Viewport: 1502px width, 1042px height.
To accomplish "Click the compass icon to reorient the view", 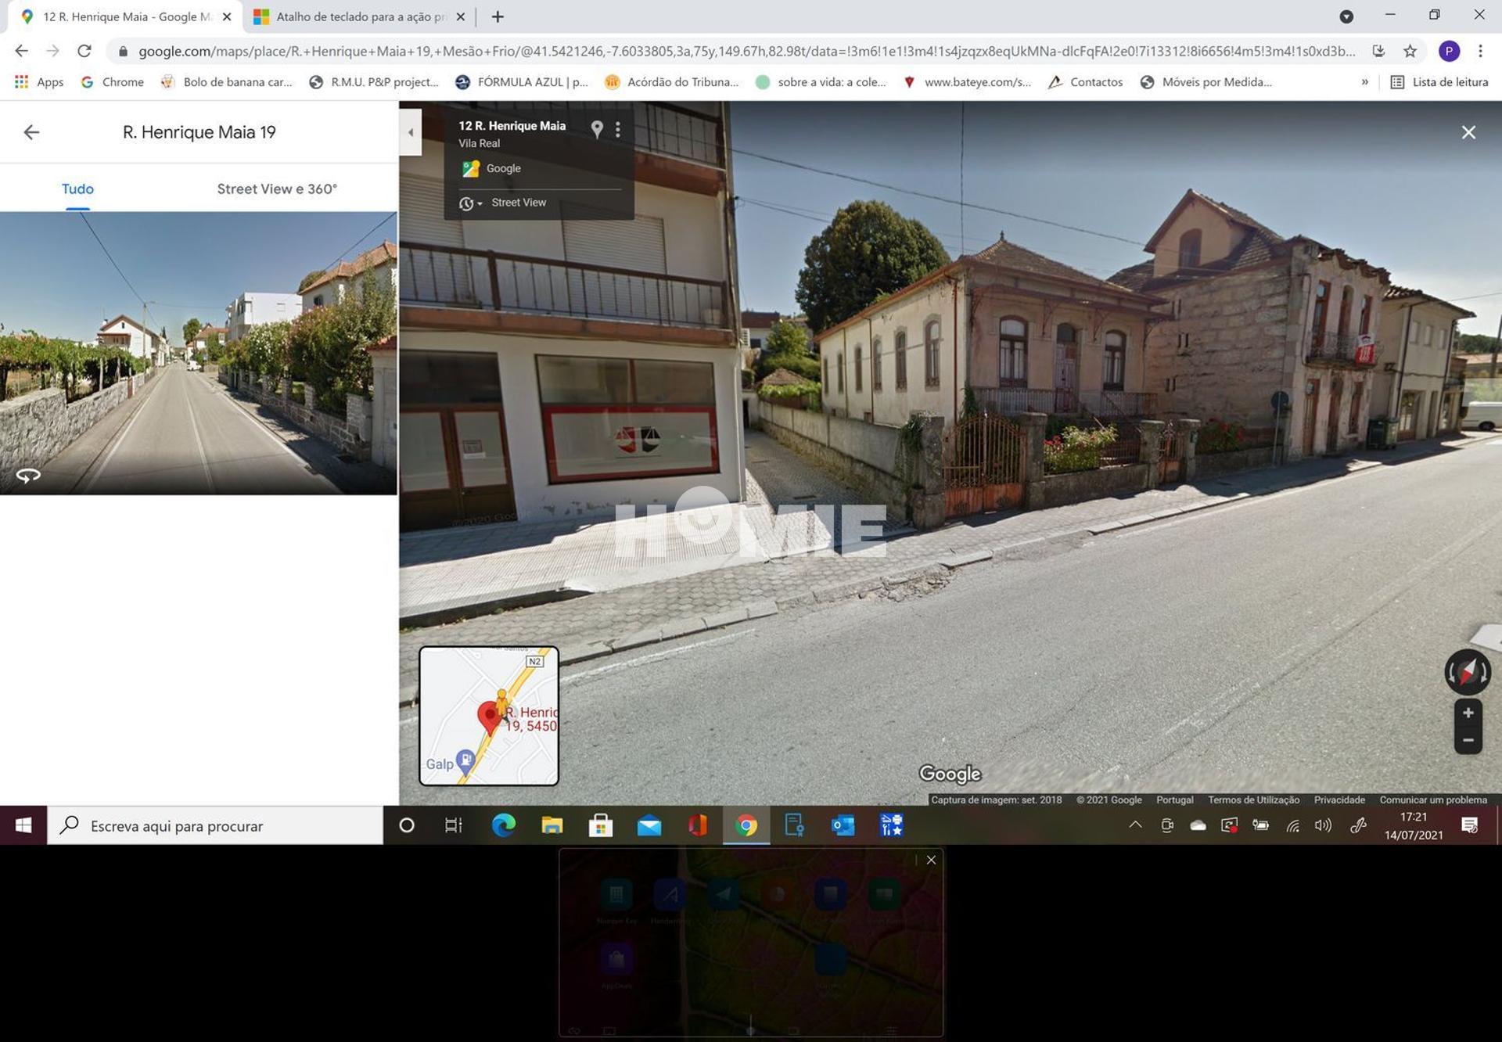I will [1467, 671].
